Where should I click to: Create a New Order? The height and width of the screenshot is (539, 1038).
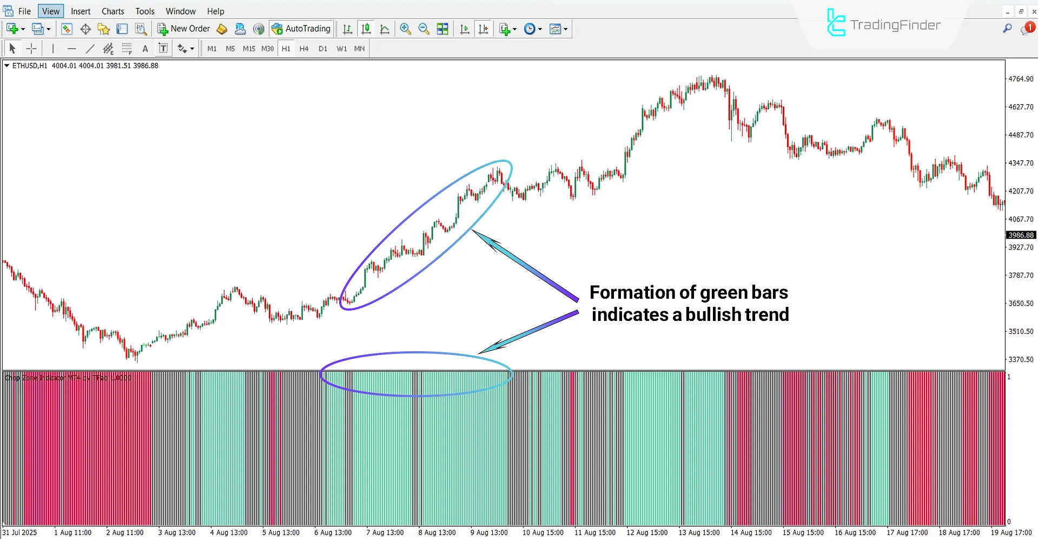point(183,29)
